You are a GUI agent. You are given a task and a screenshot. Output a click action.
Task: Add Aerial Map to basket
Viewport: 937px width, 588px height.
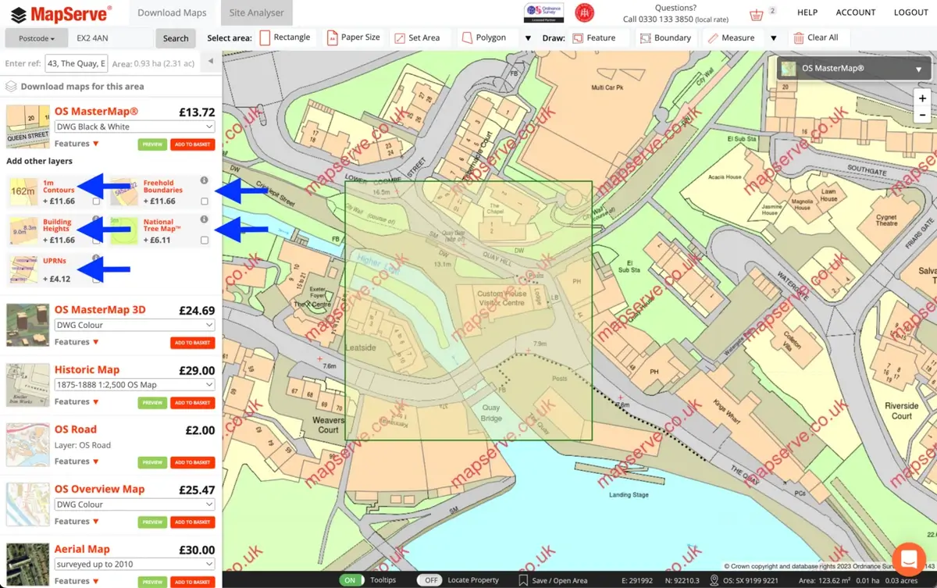click(192, 582)
